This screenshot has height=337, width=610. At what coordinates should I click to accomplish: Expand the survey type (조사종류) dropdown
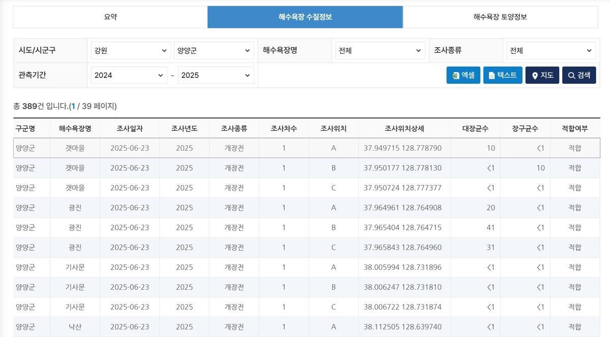pyautogui.click(x=551, y=51)
